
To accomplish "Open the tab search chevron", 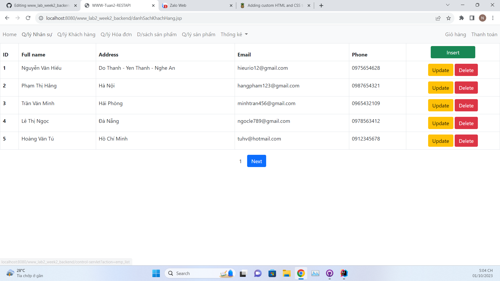I will click(448, 5).
